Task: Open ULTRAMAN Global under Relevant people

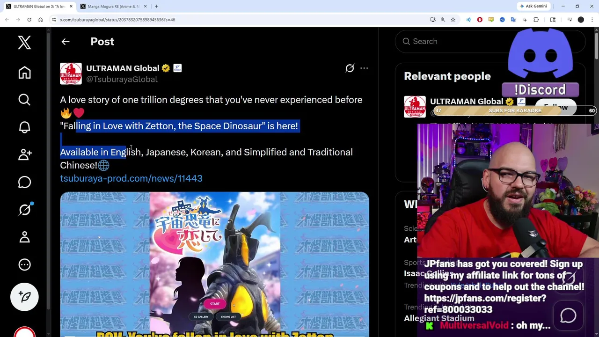Action: click(x=466, y=102)
